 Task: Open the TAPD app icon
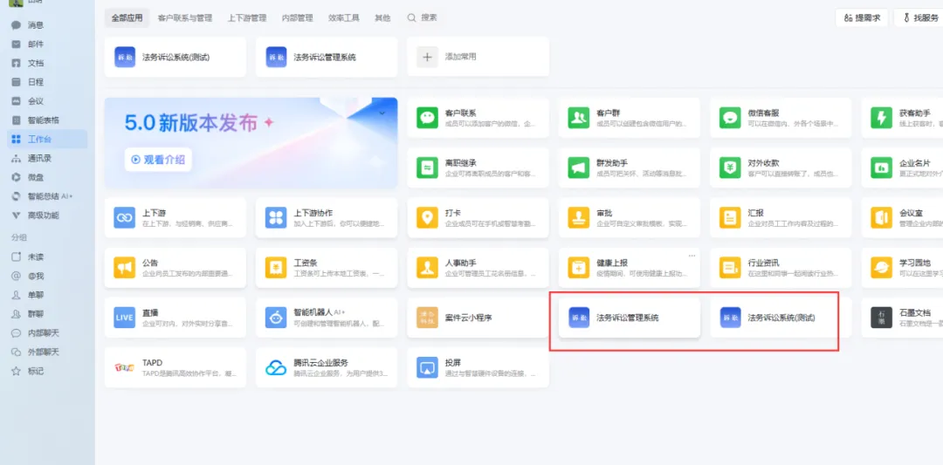pyautogui.click(x=125, y=367)
